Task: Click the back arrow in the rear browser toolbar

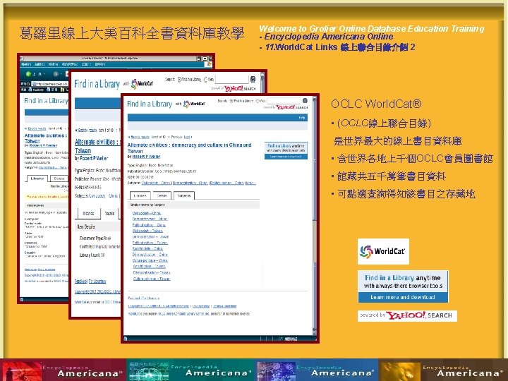Action: [x=28, y=74]
